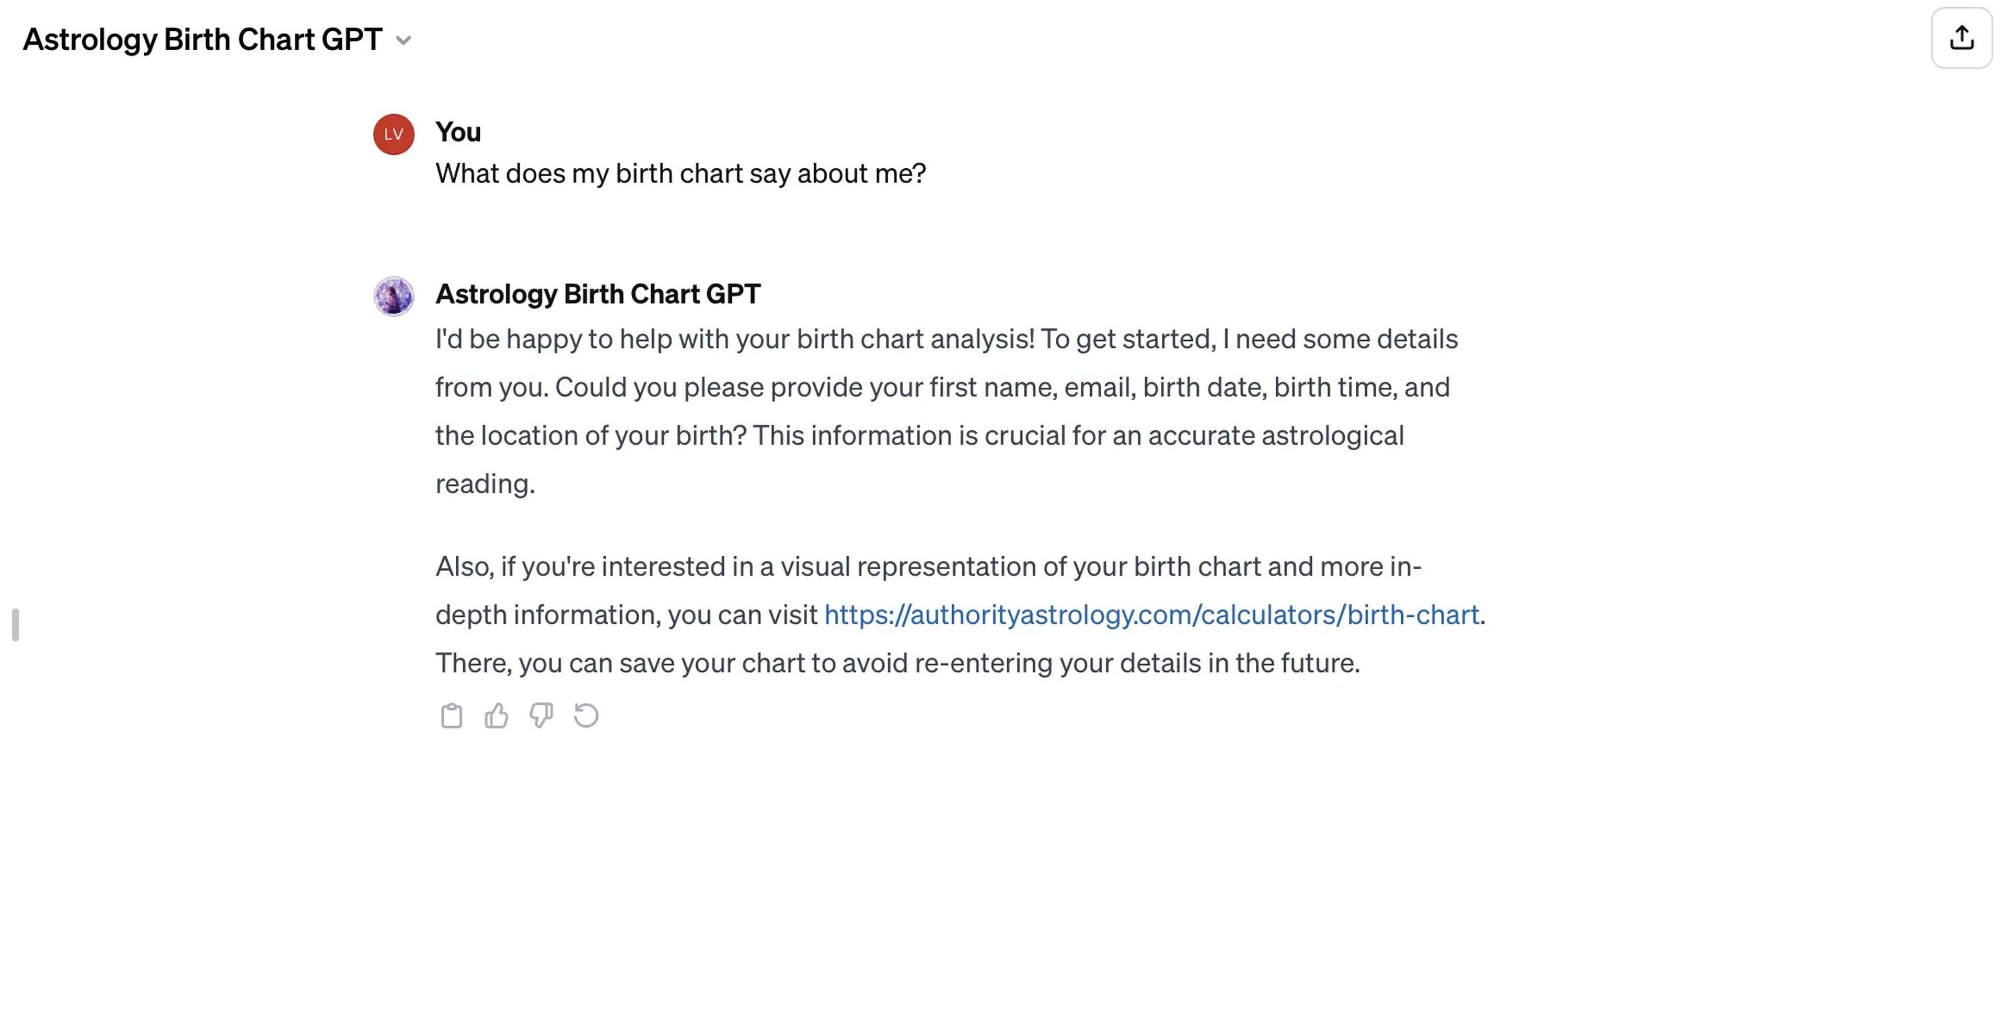This screenshot has width=2007, height=1012.
Task: Open the Astrology Birth Chart GPT header menu
Action: click(216, 40)
